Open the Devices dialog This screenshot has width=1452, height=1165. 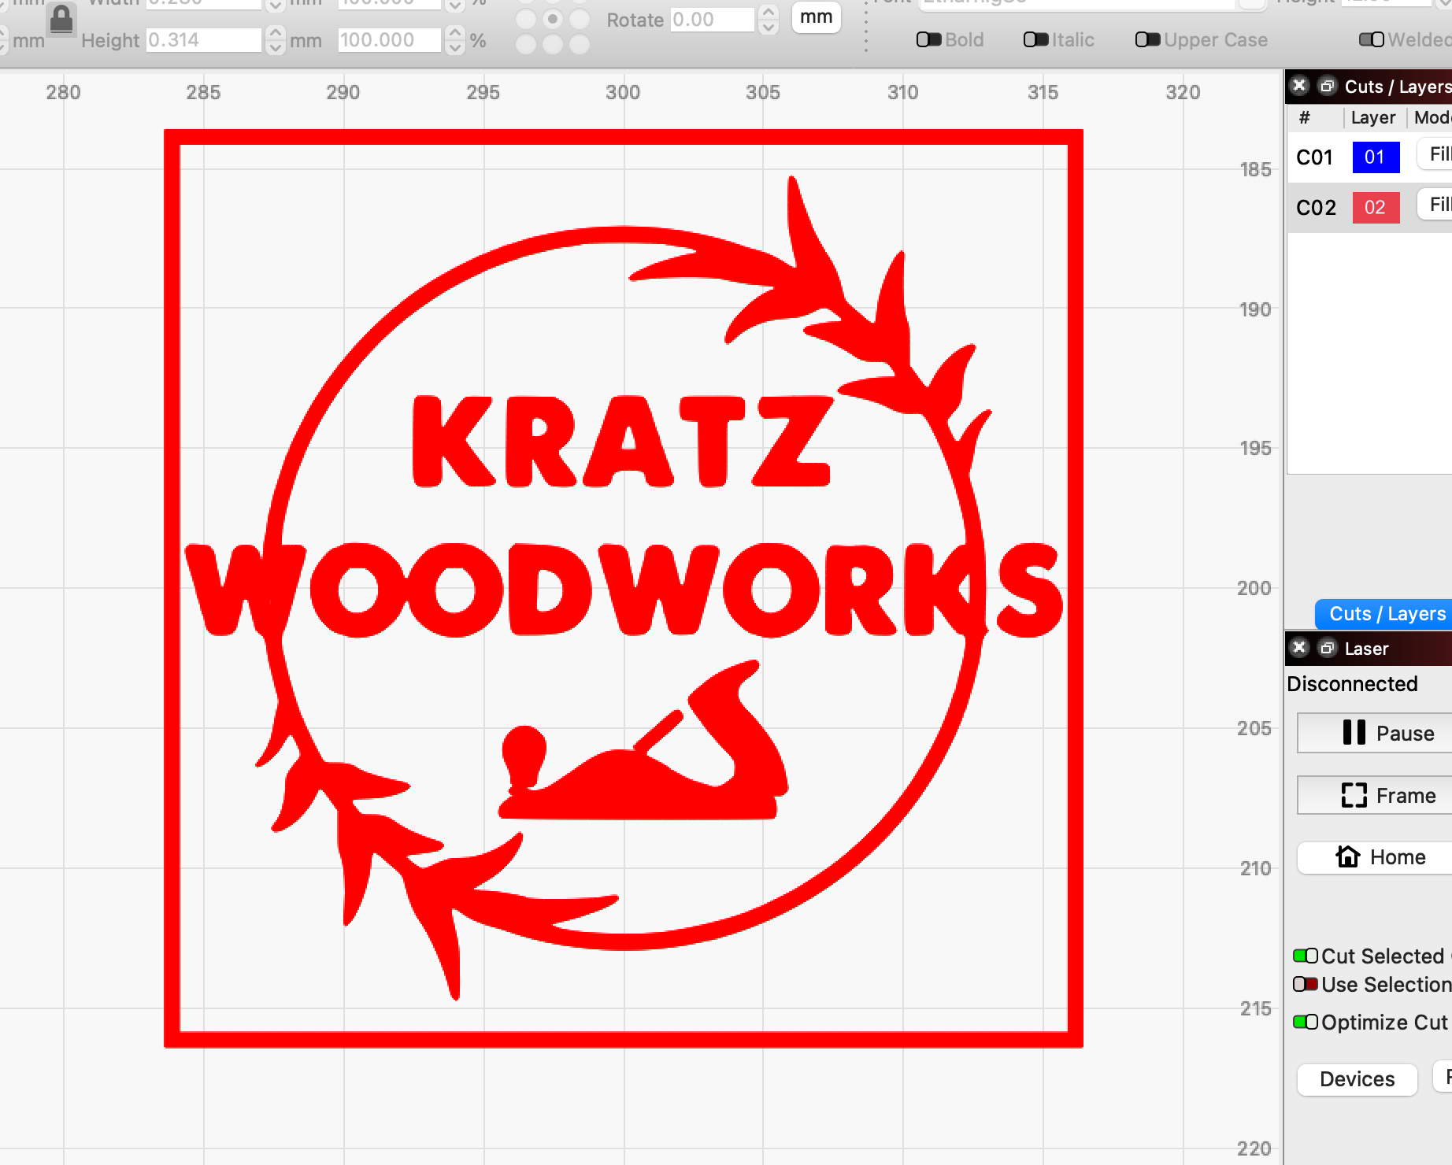(1357, 1078)
